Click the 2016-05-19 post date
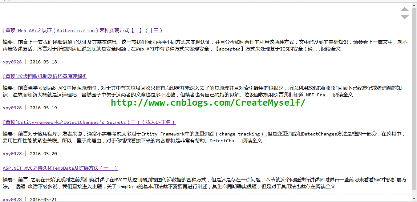The width and height of the screenshot is (417, 202). click(43, 108)
